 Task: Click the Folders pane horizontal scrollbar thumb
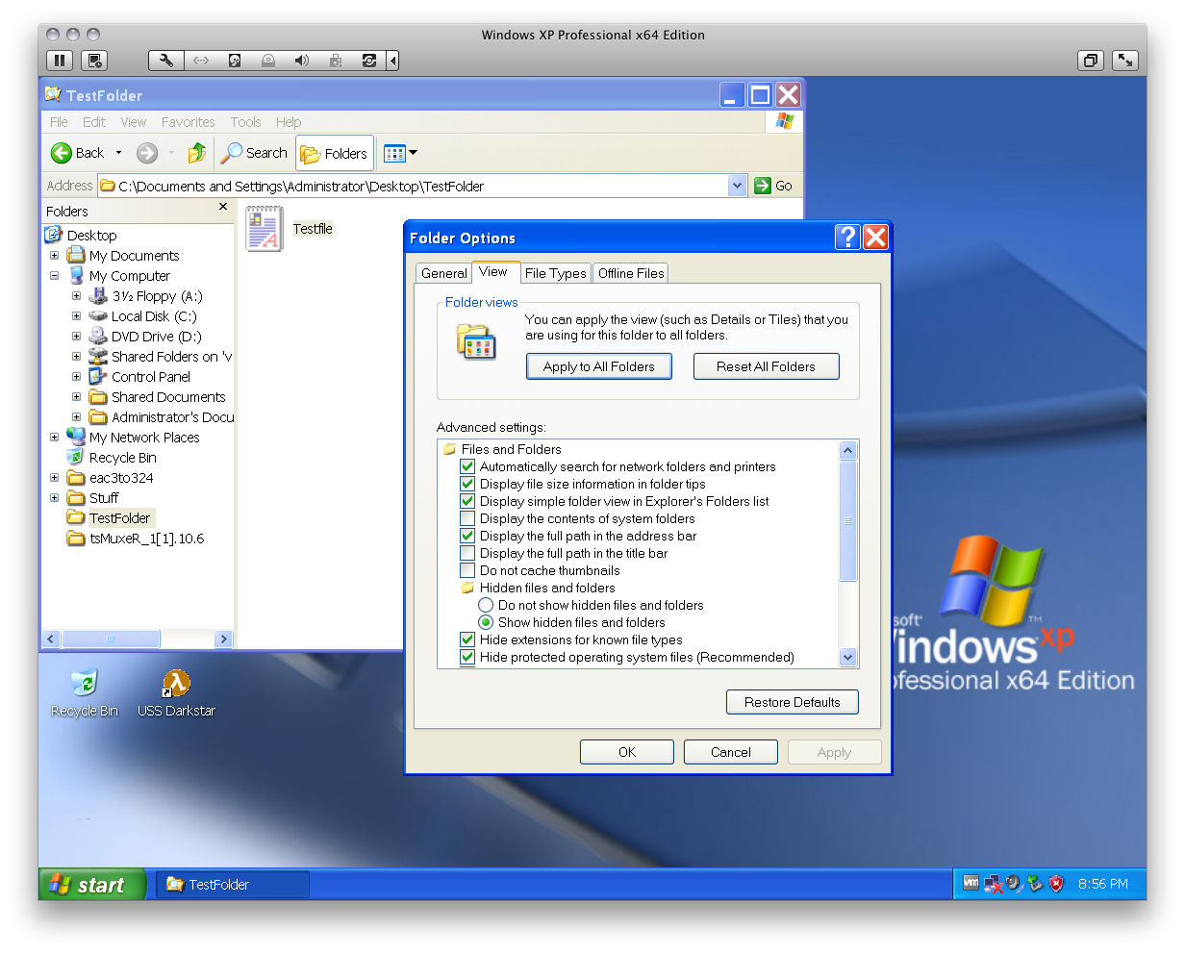[111, 639]
